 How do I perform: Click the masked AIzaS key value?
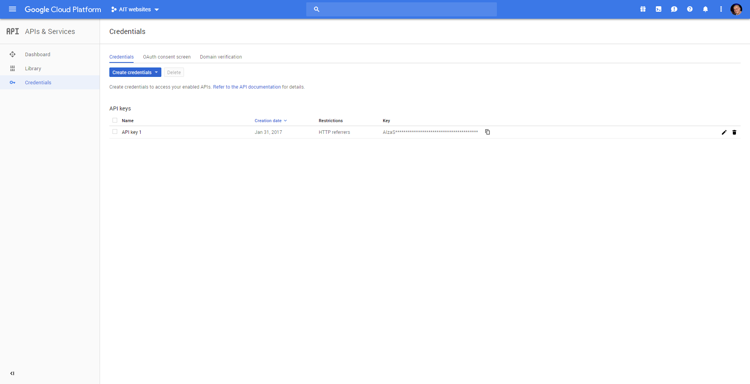pyautogui.click(x=430, y=132)
